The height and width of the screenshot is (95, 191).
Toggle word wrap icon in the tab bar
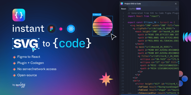pyautogui.click(x=176, y=9)
